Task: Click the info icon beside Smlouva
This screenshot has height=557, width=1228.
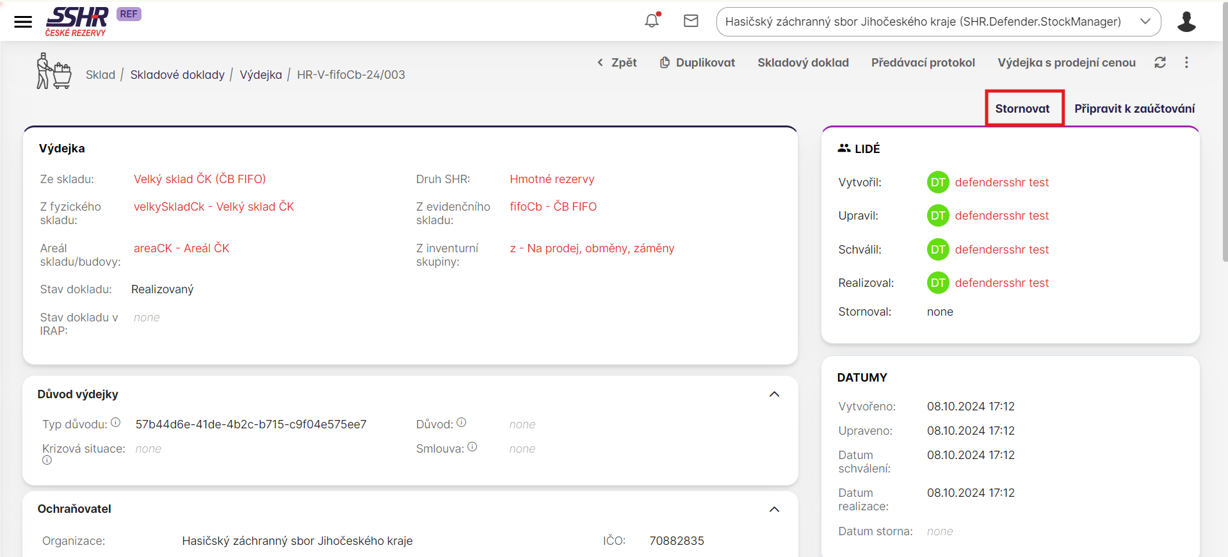Action: click(x=473, y=447)
